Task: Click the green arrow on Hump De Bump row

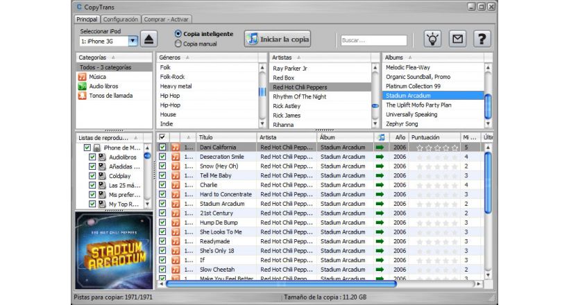Action: tap(380, 223)
